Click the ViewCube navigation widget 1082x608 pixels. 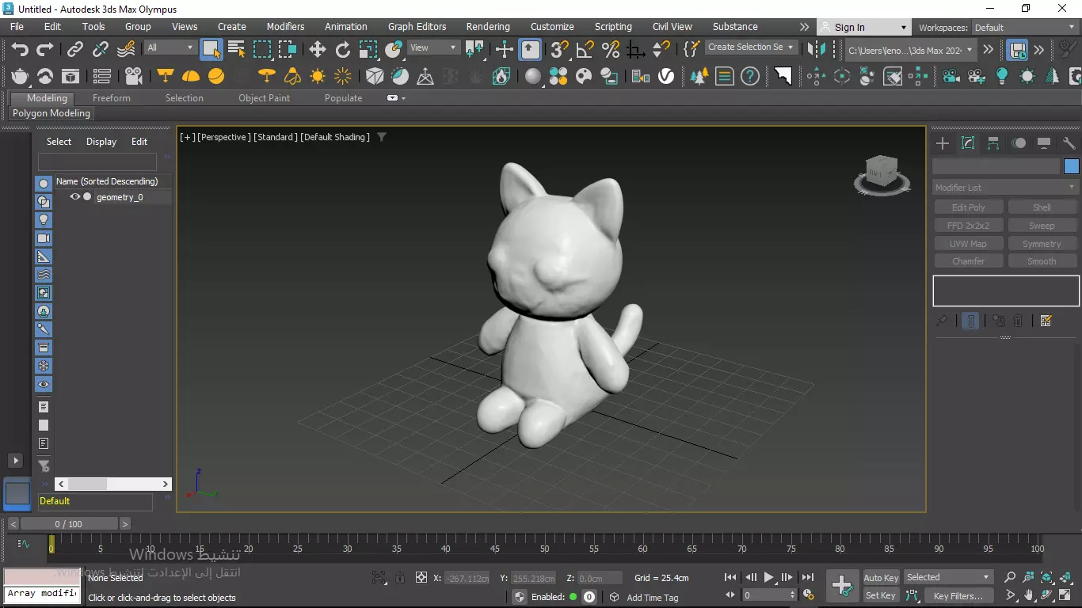coord(882,174)
